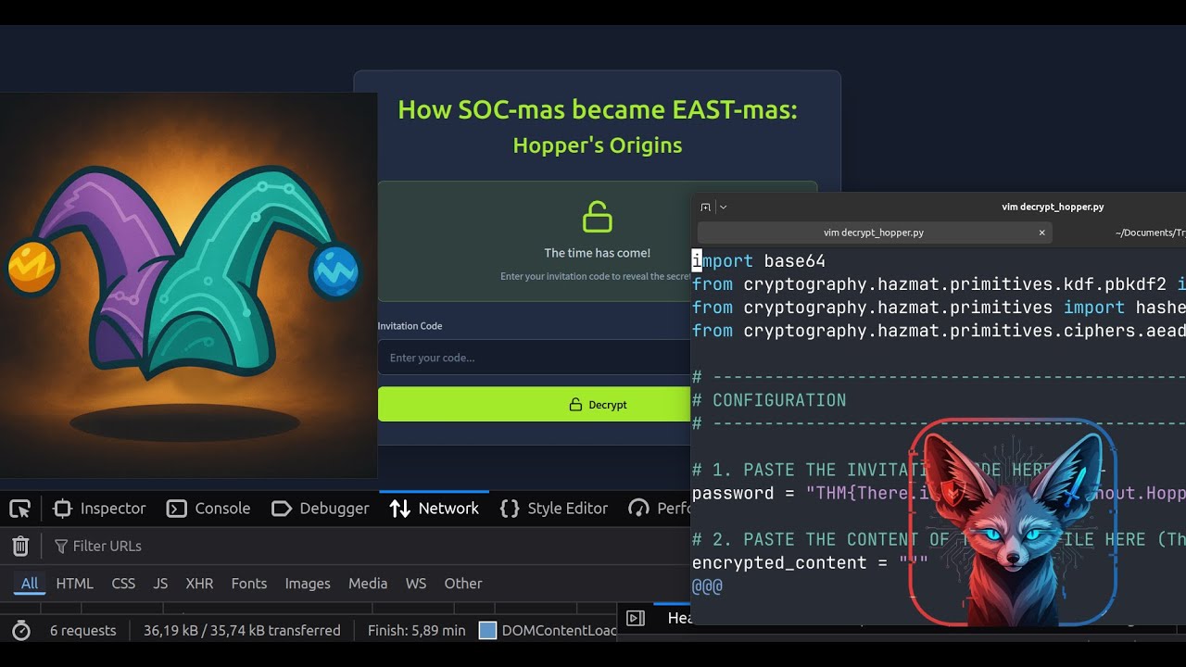Filter requests by CSS
Image resolution: width=1186 pixels, height=667 pixels.
pos(123,584)
